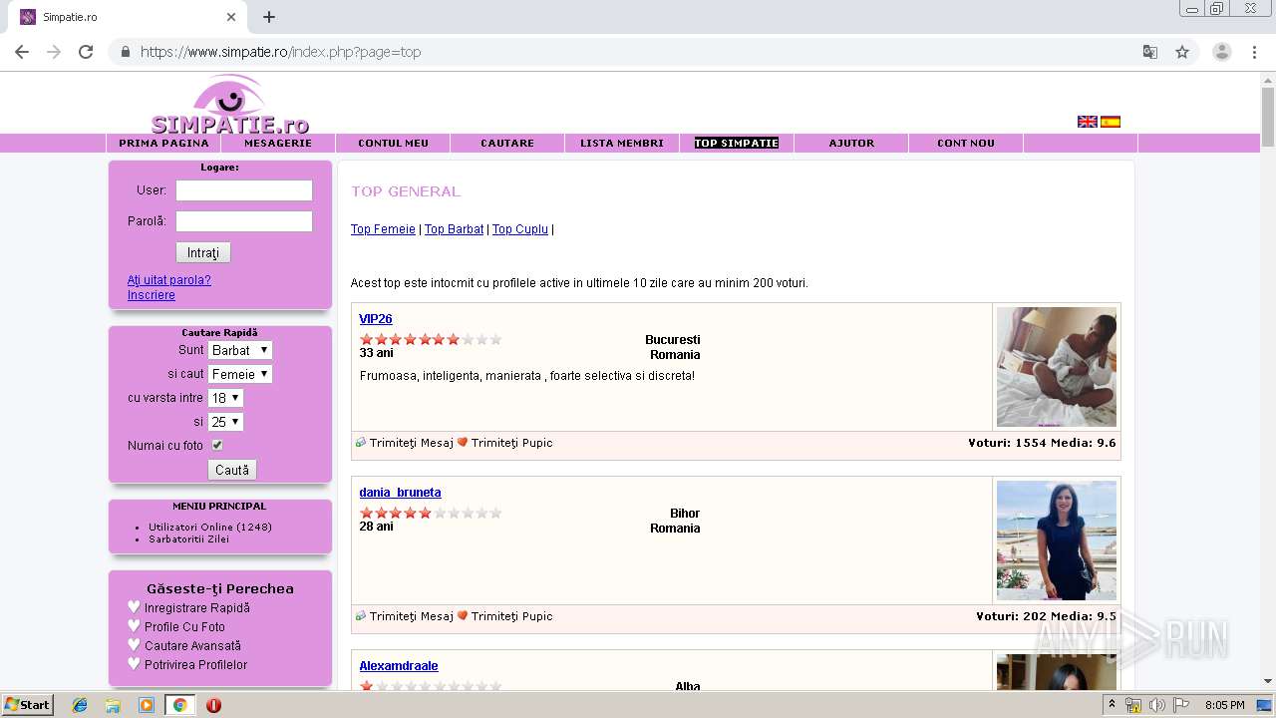Open dania_bruneta profile photo thumbnail

pyautogui.click(x=1057, y=540)
